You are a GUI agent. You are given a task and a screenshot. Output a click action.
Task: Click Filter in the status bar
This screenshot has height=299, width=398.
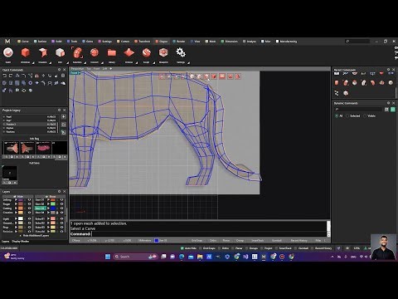pos(318,240)
